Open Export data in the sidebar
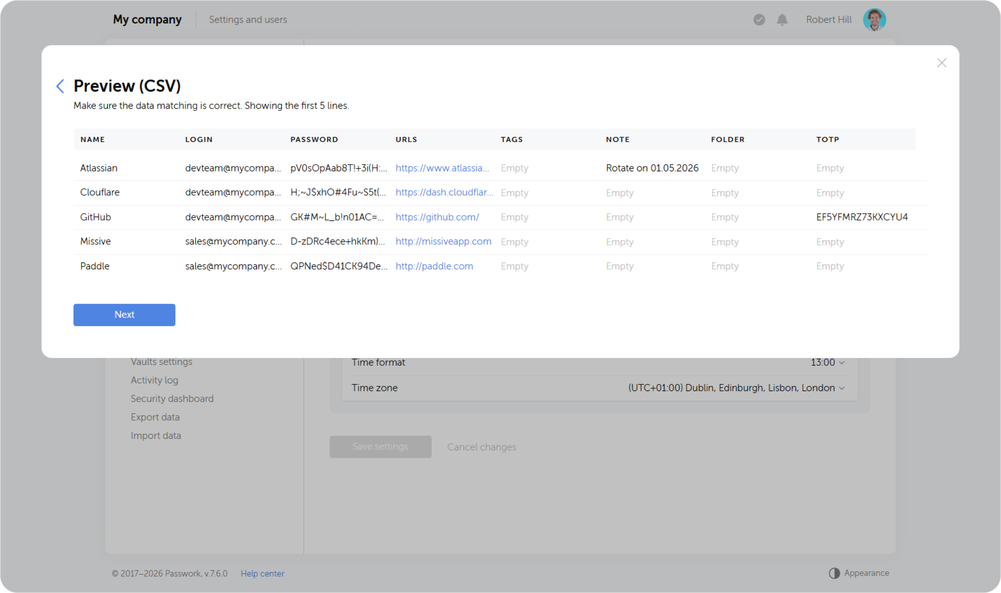The height and width of the screenshot is (593, 1001). click(155, 417)
